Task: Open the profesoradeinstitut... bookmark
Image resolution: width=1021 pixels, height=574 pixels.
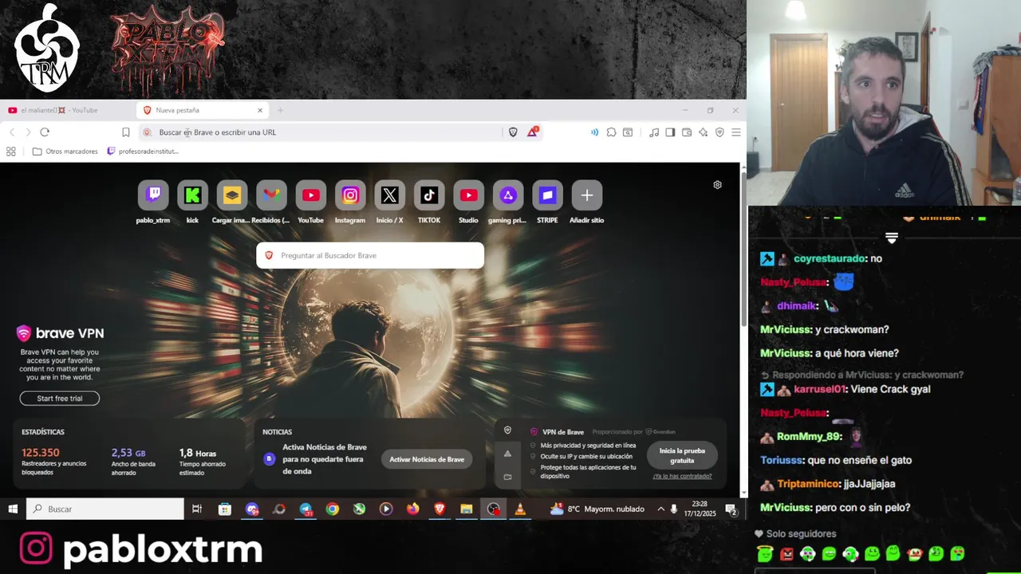Action: click(x=143, y=151)
